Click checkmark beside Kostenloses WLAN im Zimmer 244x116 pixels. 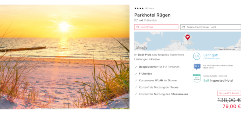(x=136, y=80)
